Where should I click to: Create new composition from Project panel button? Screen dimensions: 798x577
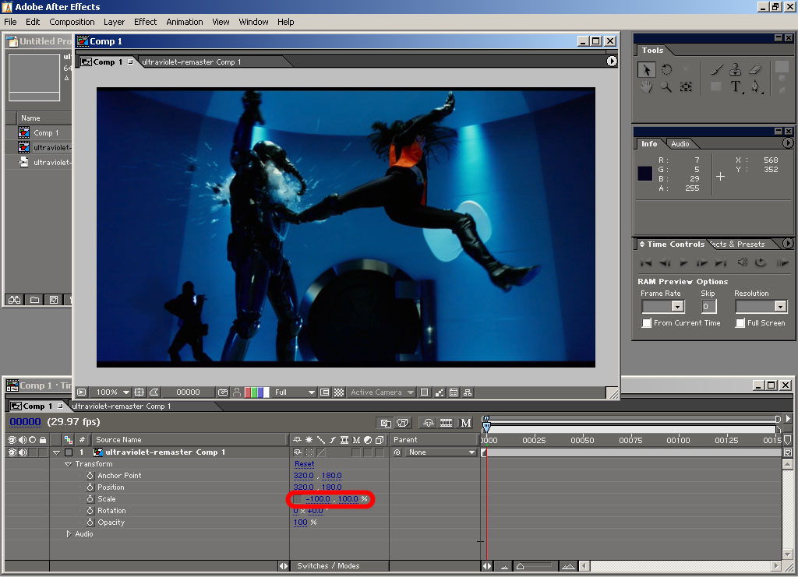coord(54,300)
